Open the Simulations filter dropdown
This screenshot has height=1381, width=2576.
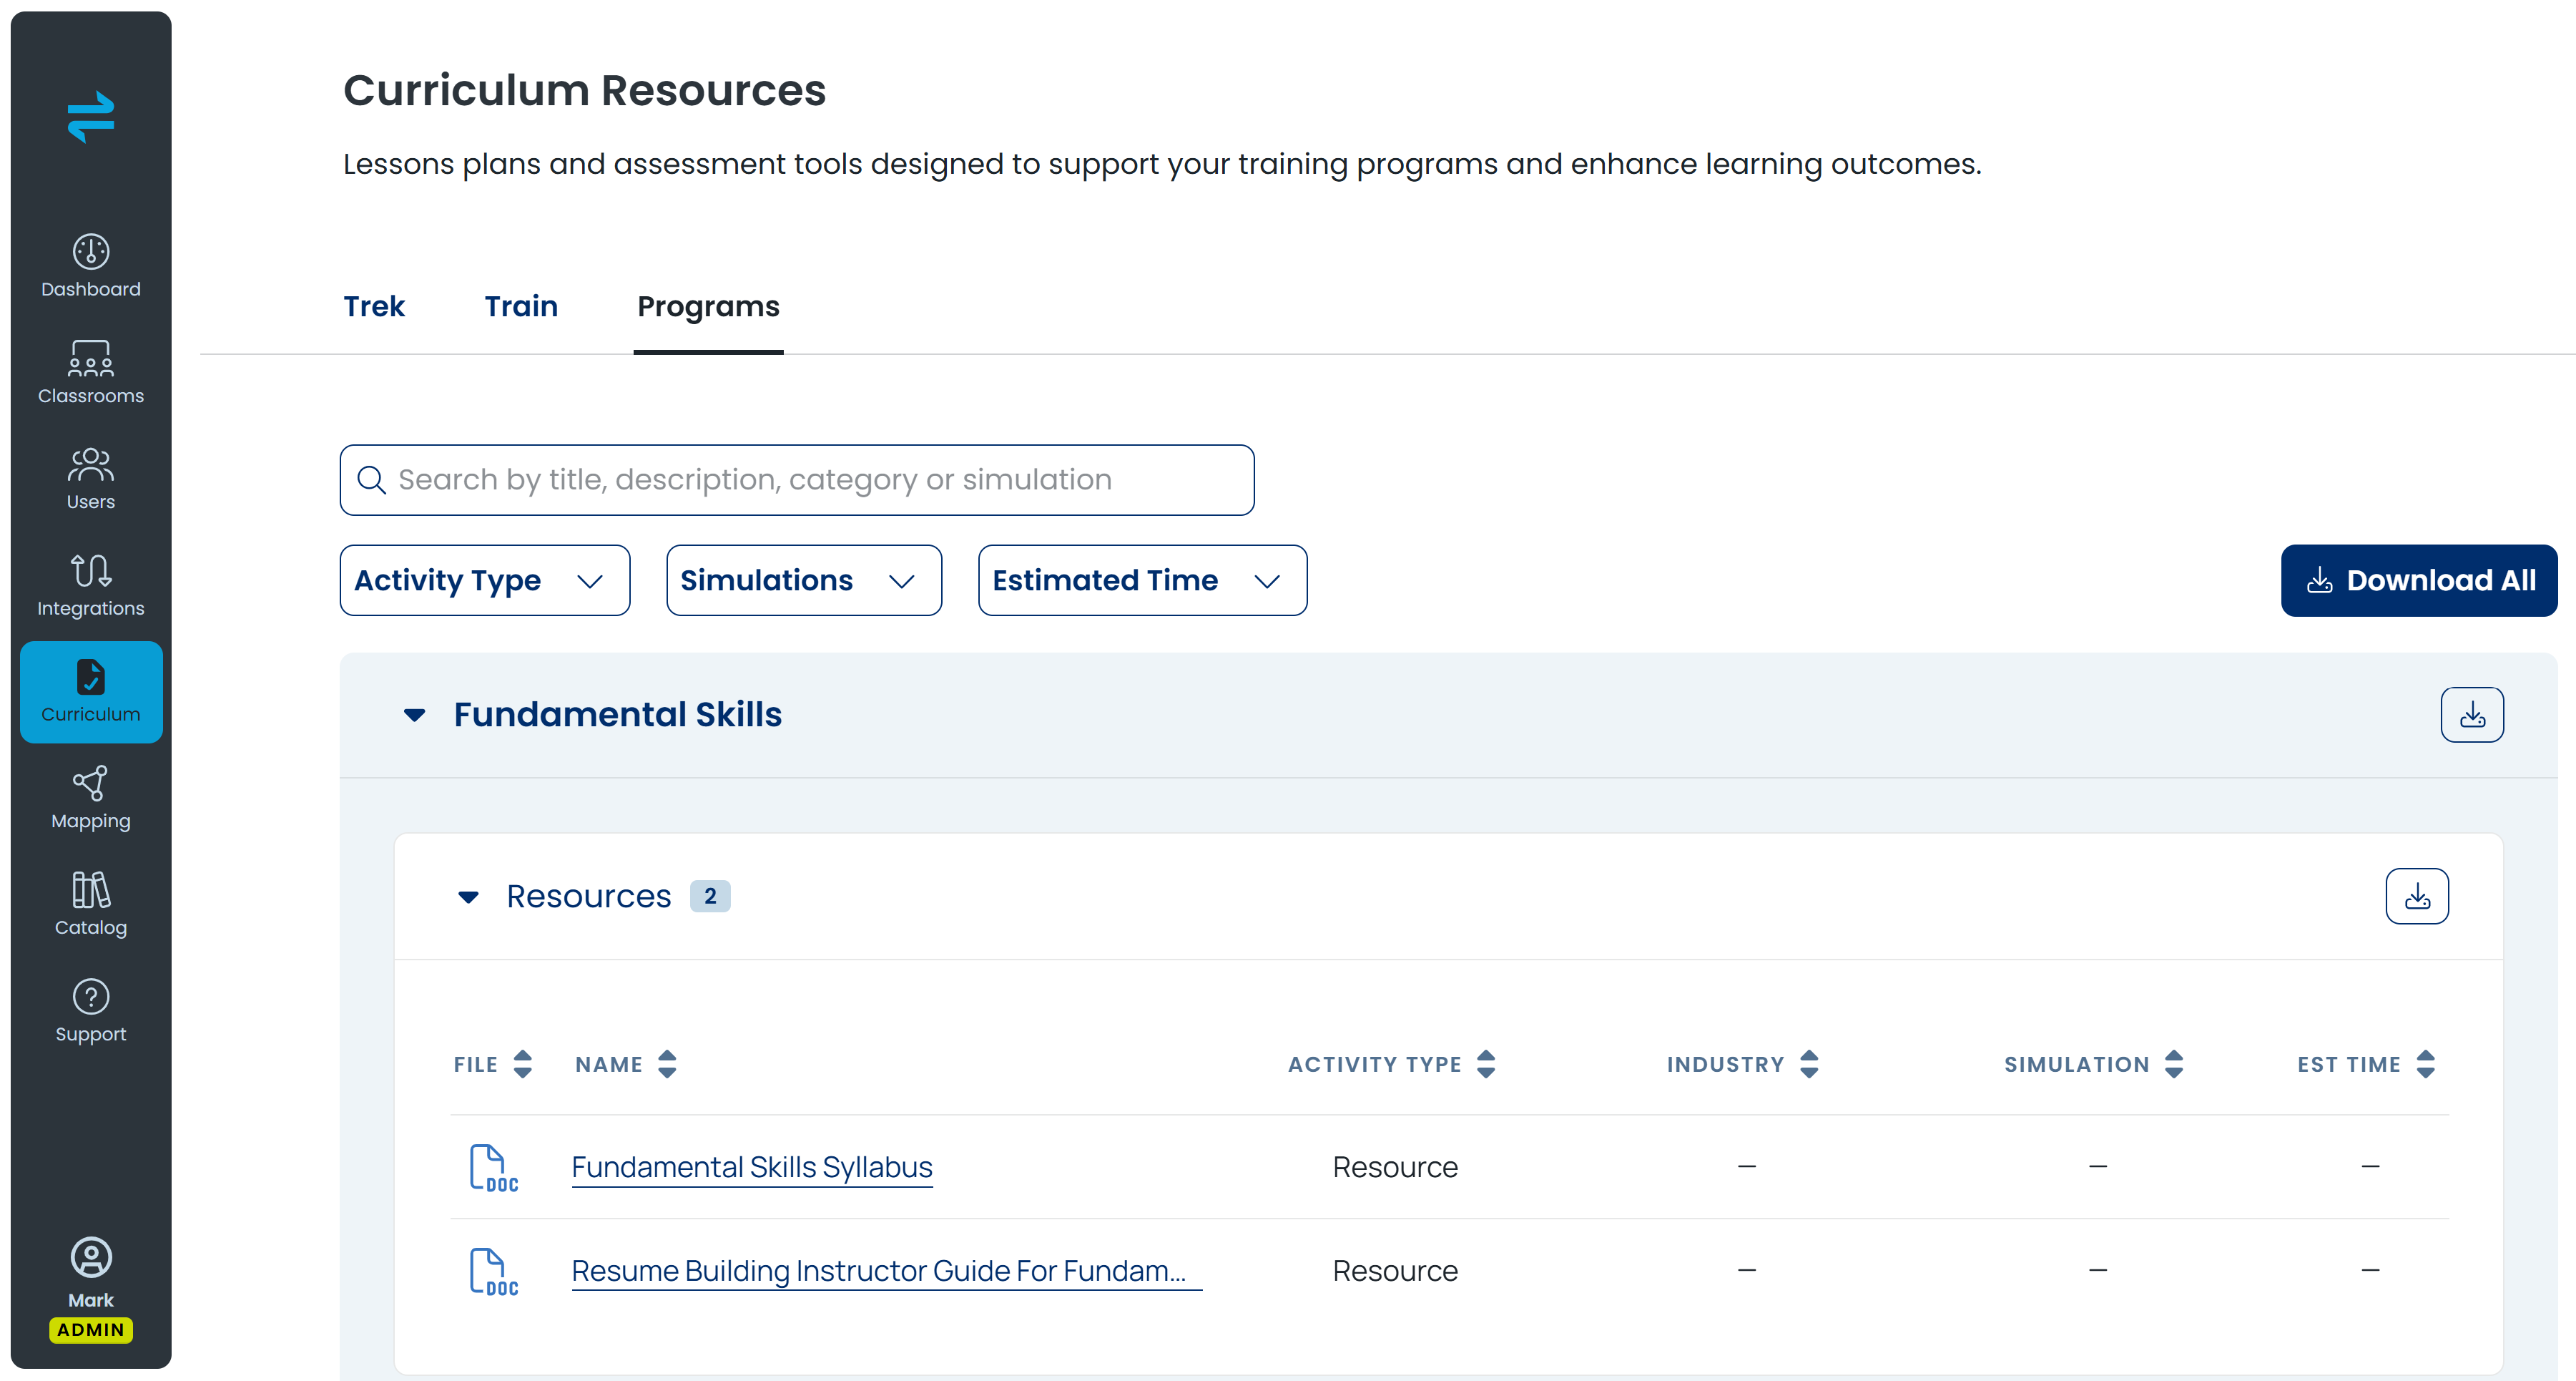point(804,580)
